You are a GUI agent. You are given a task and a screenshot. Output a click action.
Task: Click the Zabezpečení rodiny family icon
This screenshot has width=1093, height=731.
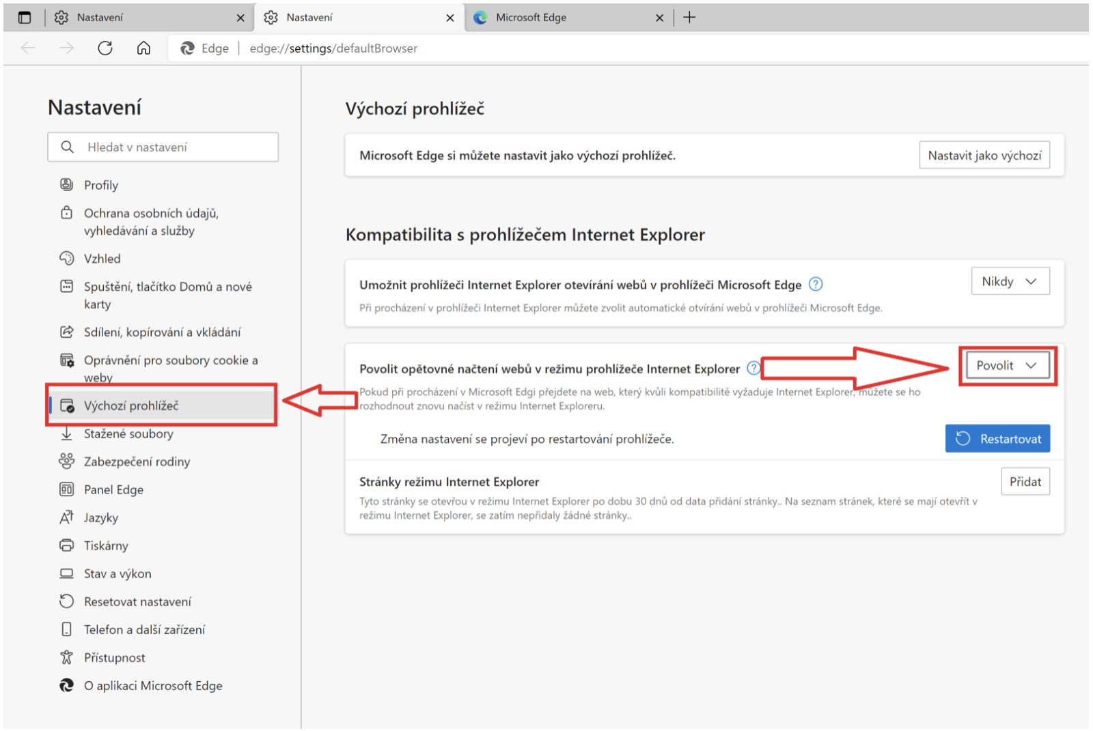point(66,461)
